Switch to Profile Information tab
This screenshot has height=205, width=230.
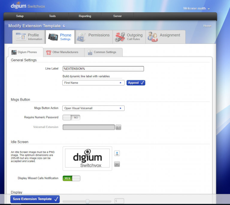(29, 37)
